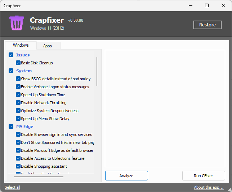
Task: Open About this app link
Action: (209, 187)
